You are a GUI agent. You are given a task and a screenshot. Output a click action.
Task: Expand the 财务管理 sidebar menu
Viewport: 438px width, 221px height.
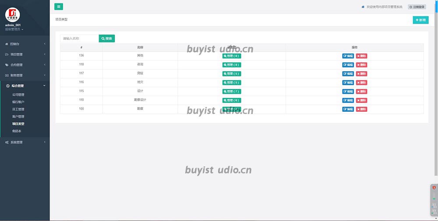25,76
